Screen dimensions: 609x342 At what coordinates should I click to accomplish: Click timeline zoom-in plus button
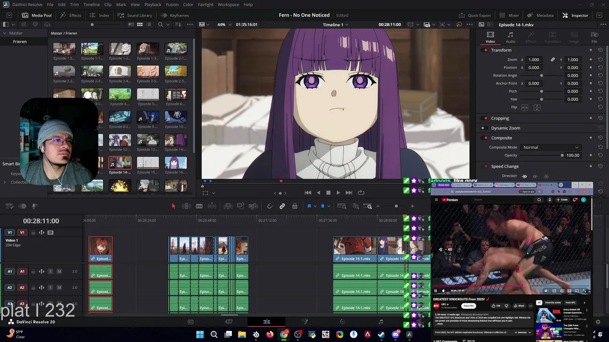pos(412,206)
